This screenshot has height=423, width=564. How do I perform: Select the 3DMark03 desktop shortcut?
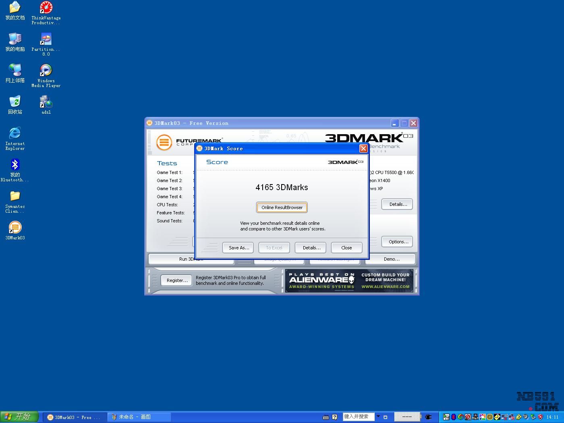click(x=15, y=231)
